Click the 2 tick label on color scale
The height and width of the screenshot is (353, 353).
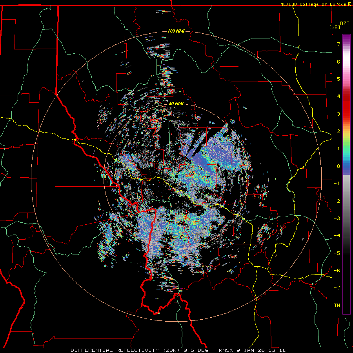point(338,131)
